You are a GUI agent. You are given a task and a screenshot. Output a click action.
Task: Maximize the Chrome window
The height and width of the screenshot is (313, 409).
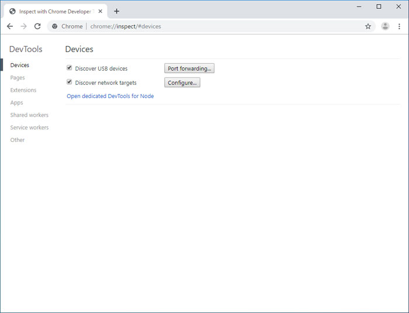[379, 6]
